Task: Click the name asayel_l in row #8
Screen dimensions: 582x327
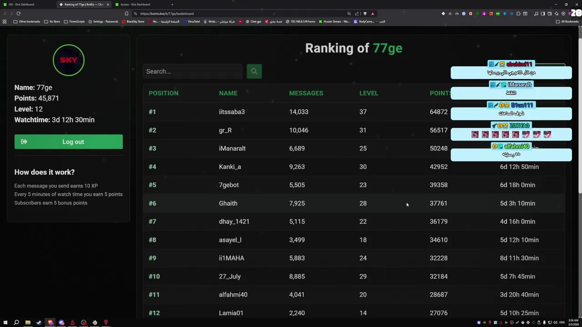Action: pyautogui.click(x=230, y=240)
